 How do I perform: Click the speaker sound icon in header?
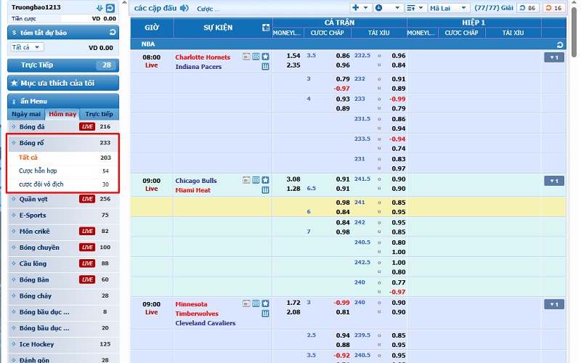click(x=184, y=8)
